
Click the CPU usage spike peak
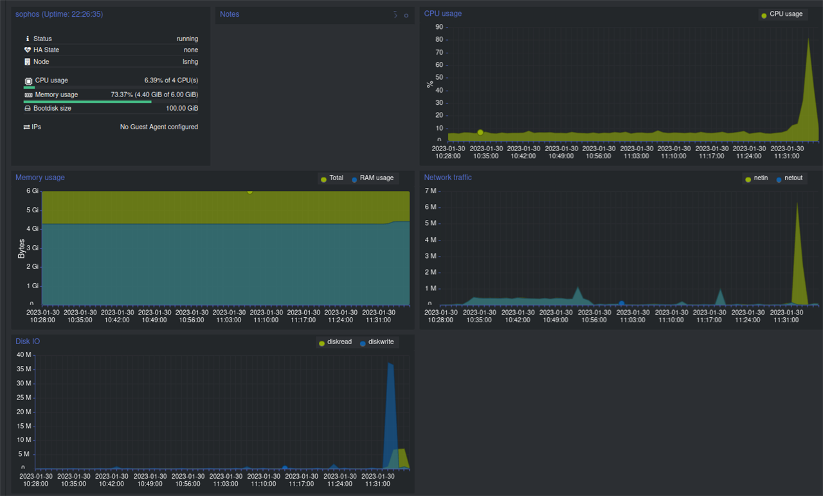808,39
